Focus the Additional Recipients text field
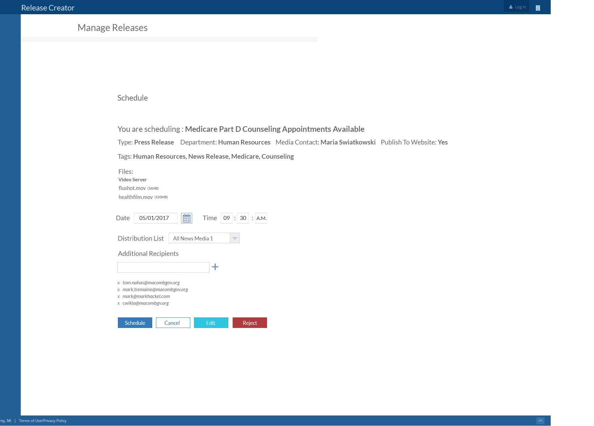 point(163,267)
